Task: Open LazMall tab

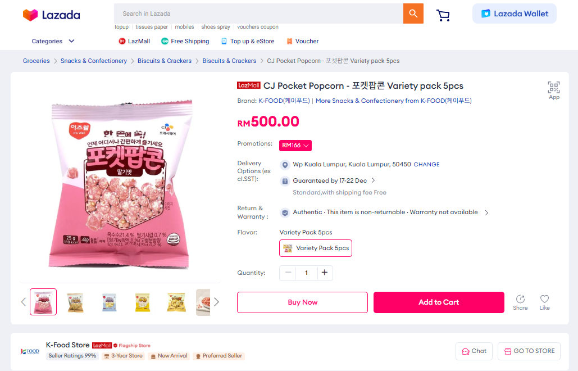Action: click(134, 41)
